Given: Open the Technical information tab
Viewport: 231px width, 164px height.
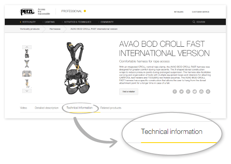Looking at the screenshot, I should pos(79,108).
